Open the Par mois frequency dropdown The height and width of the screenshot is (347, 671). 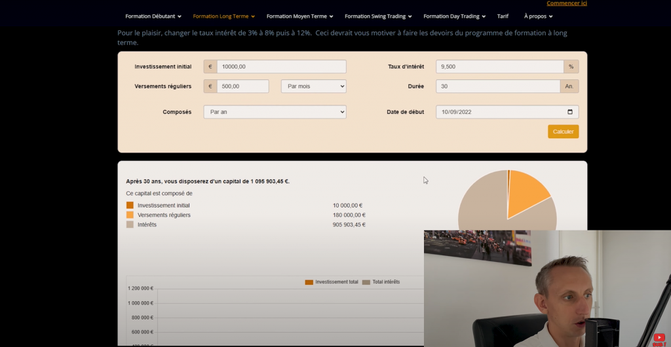coord(313,86)
